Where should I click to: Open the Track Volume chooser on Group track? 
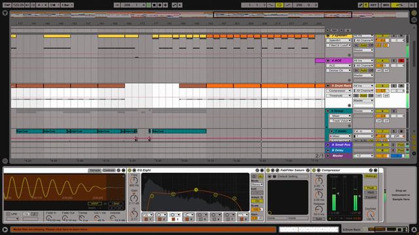(340, 121)
